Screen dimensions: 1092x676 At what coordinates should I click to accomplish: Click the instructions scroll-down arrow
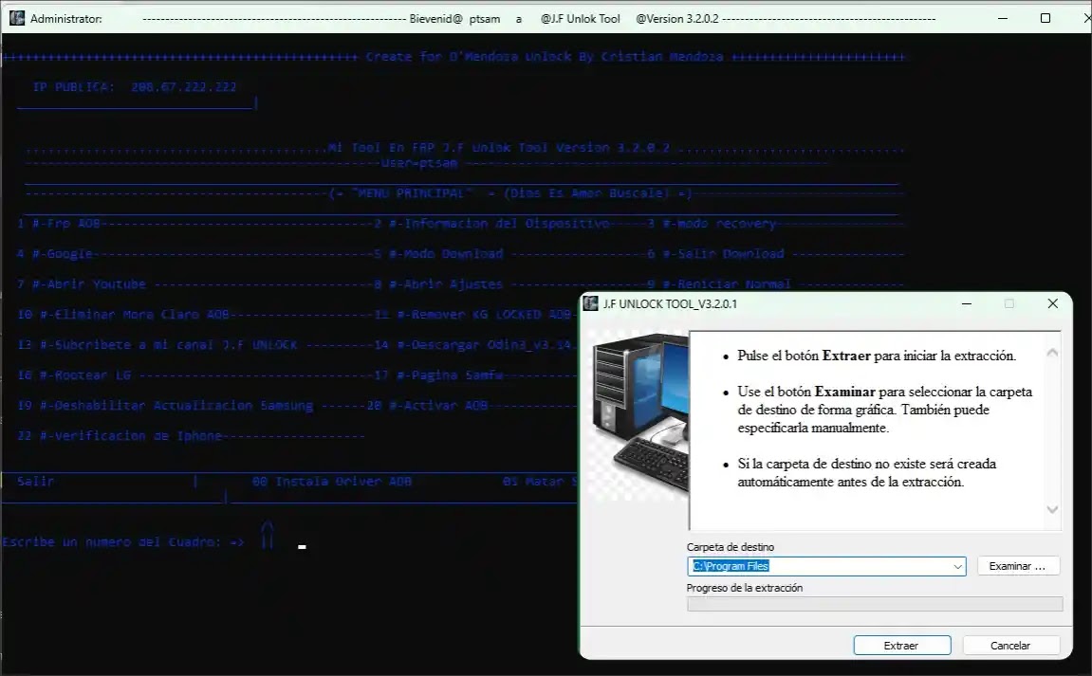coord(1052,510)
